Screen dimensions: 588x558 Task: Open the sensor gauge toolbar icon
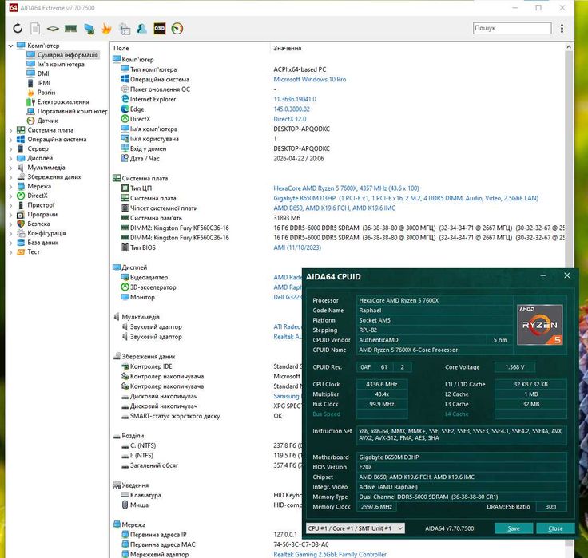click(177, 29)
